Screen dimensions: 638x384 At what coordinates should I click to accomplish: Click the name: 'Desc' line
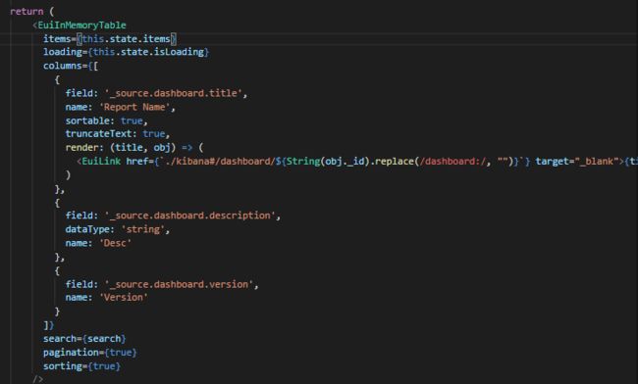point(98,243)
